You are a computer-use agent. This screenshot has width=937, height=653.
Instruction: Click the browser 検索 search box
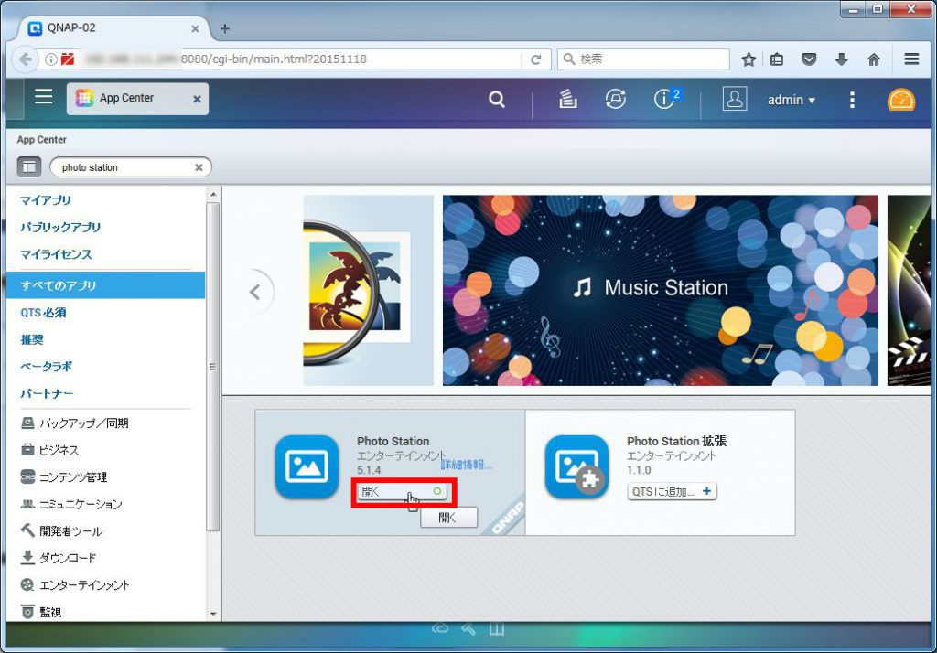(643, 59)
